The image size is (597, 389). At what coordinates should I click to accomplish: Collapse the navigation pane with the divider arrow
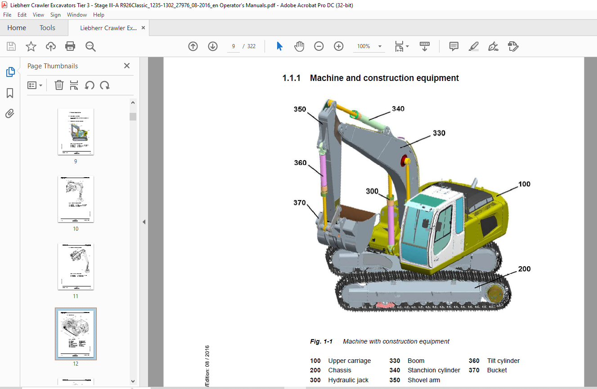(x=144, y=222)
